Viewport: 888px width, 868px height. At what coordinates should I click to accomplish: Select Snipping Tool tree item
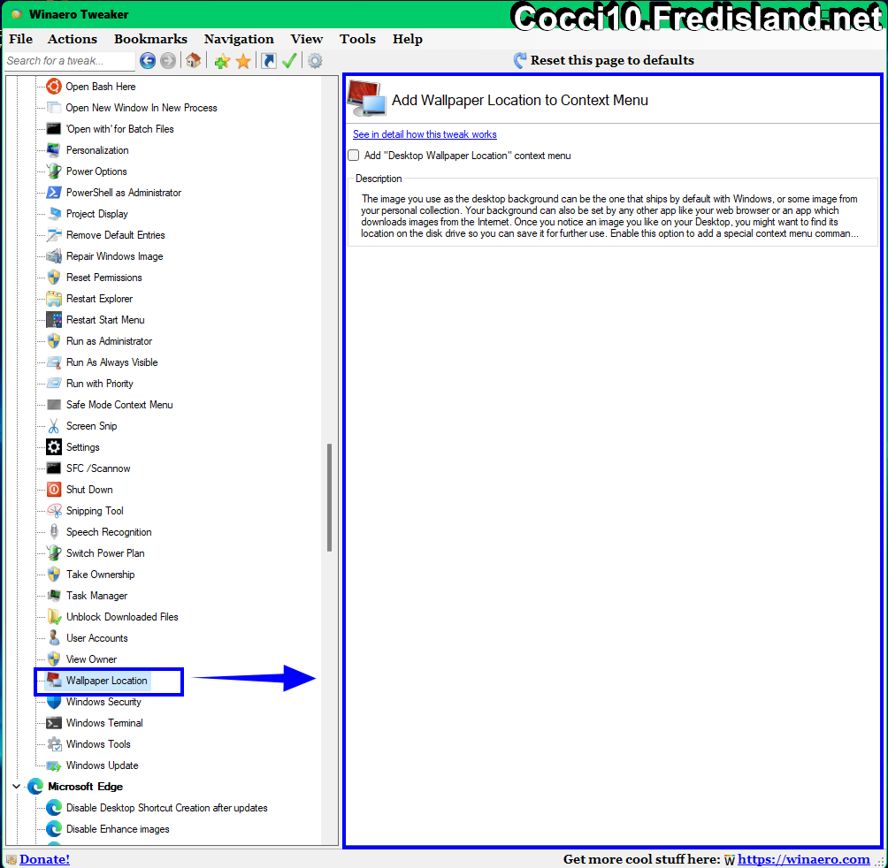coord(95,511)
